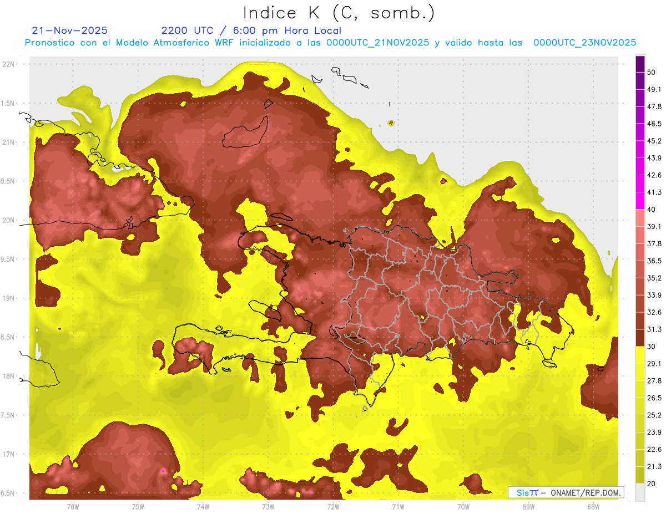666x514 pixels.
Task: Select the "21-Nov-2025" date text
Action: 70,30
